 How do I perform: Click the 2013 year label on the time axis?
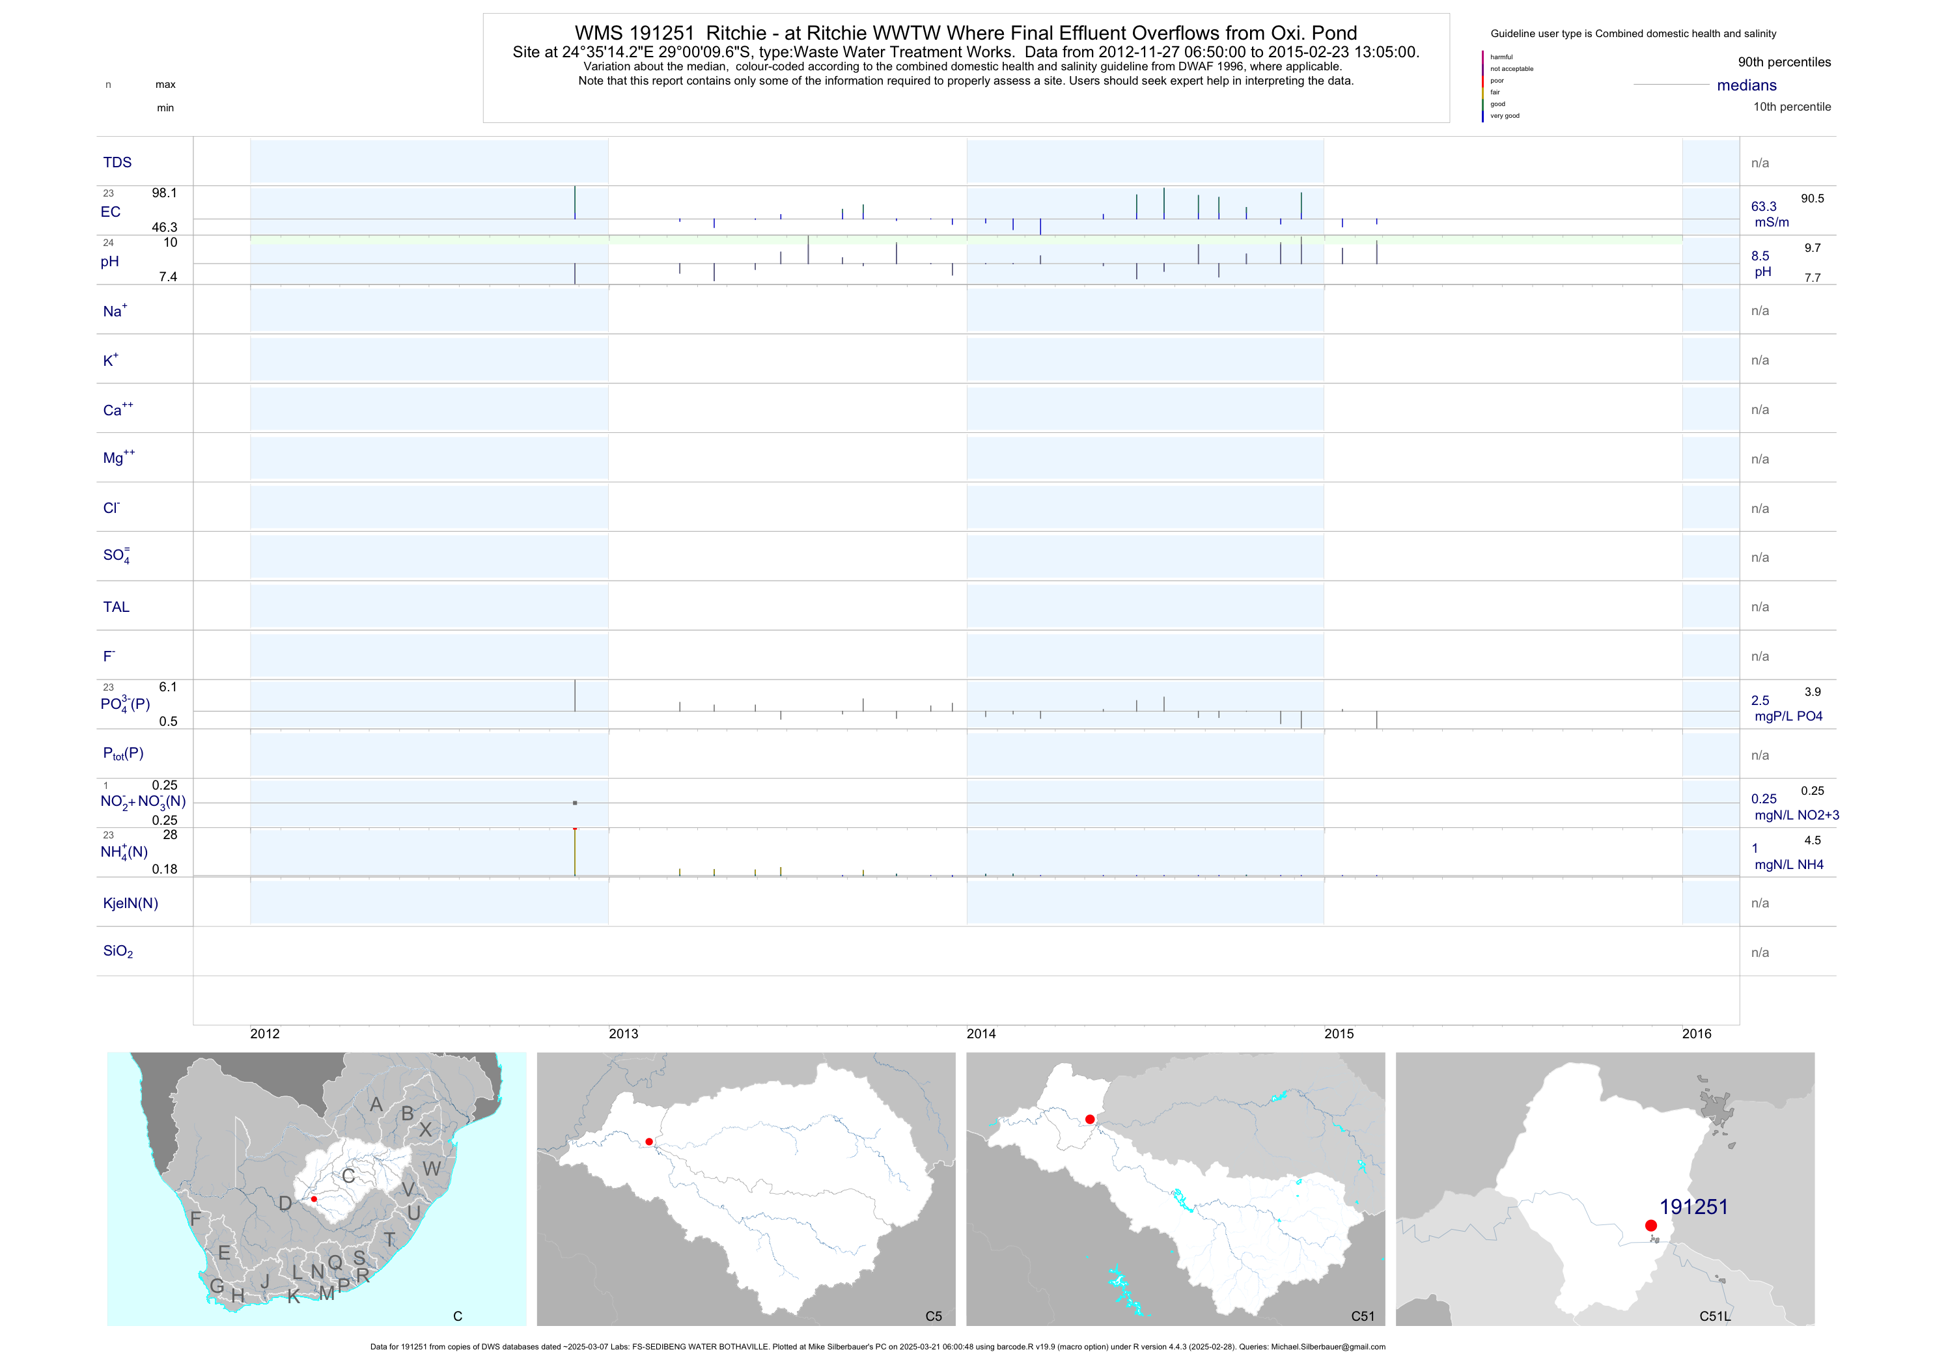tap(623, 1034)
